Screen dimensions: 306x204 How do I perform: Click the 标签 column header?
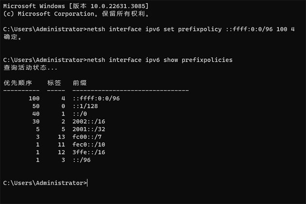[54, 83]
